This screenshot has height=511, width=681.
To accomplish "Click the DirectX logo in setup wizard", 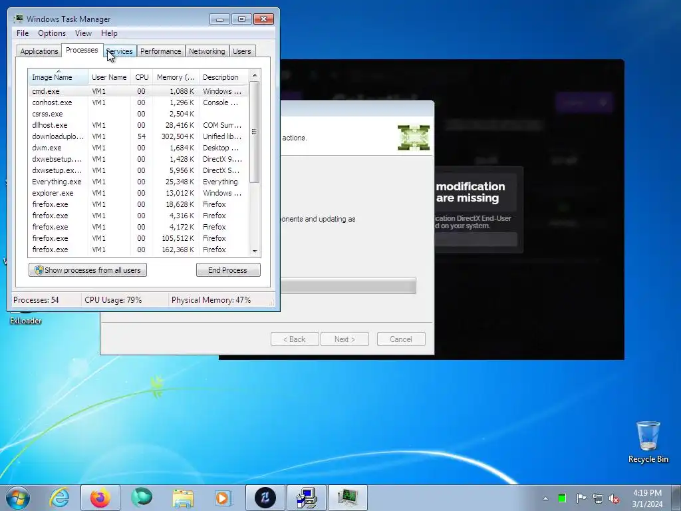I will (414, 138).
